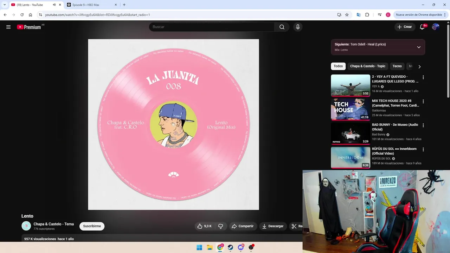Select the Tecno filter chip
450x253 pixels.
coord(397,66)
